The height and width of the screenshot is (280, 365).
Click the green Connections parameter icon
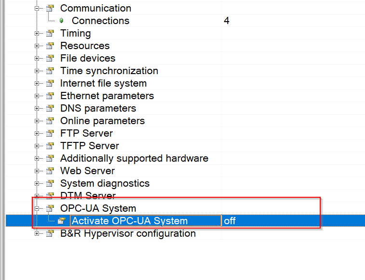point(62,21)
